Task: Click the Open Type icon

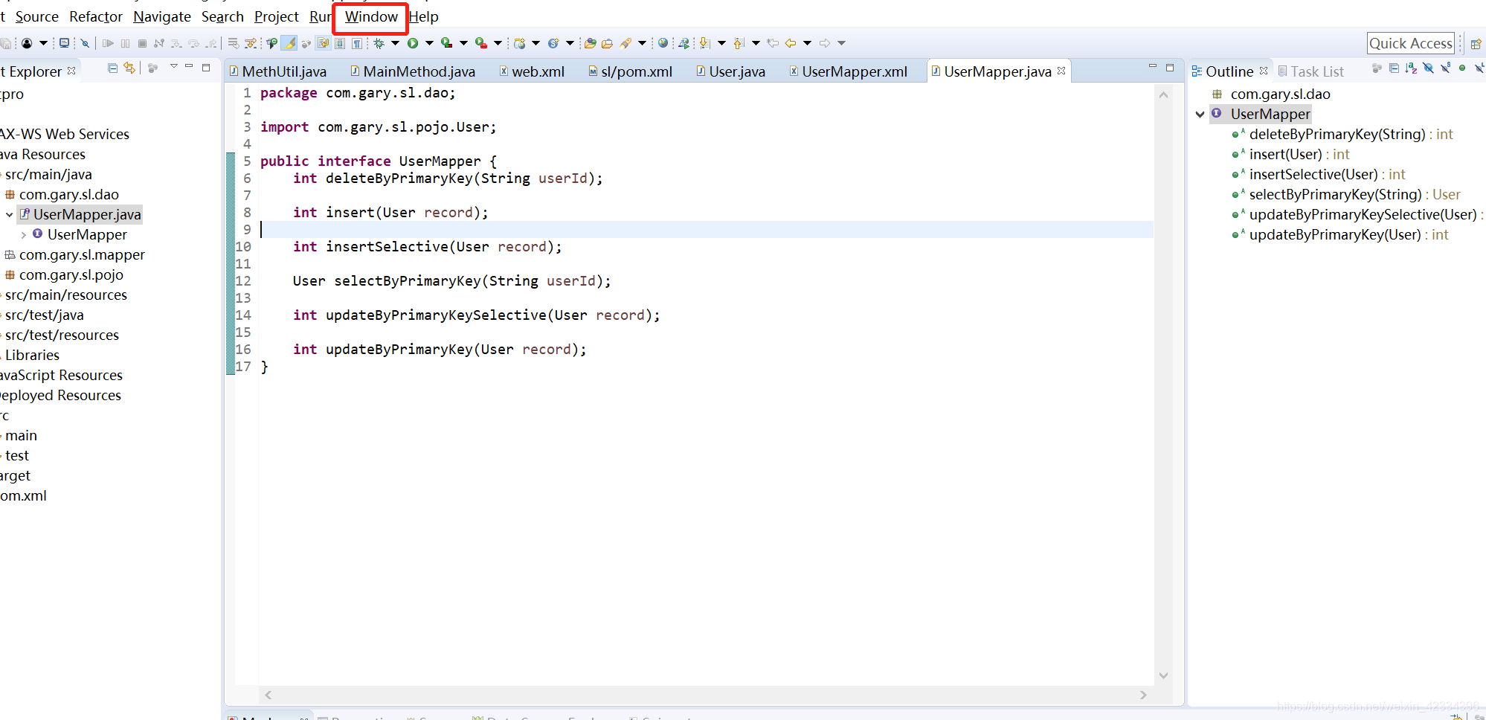Action: [x=590, y=43]
